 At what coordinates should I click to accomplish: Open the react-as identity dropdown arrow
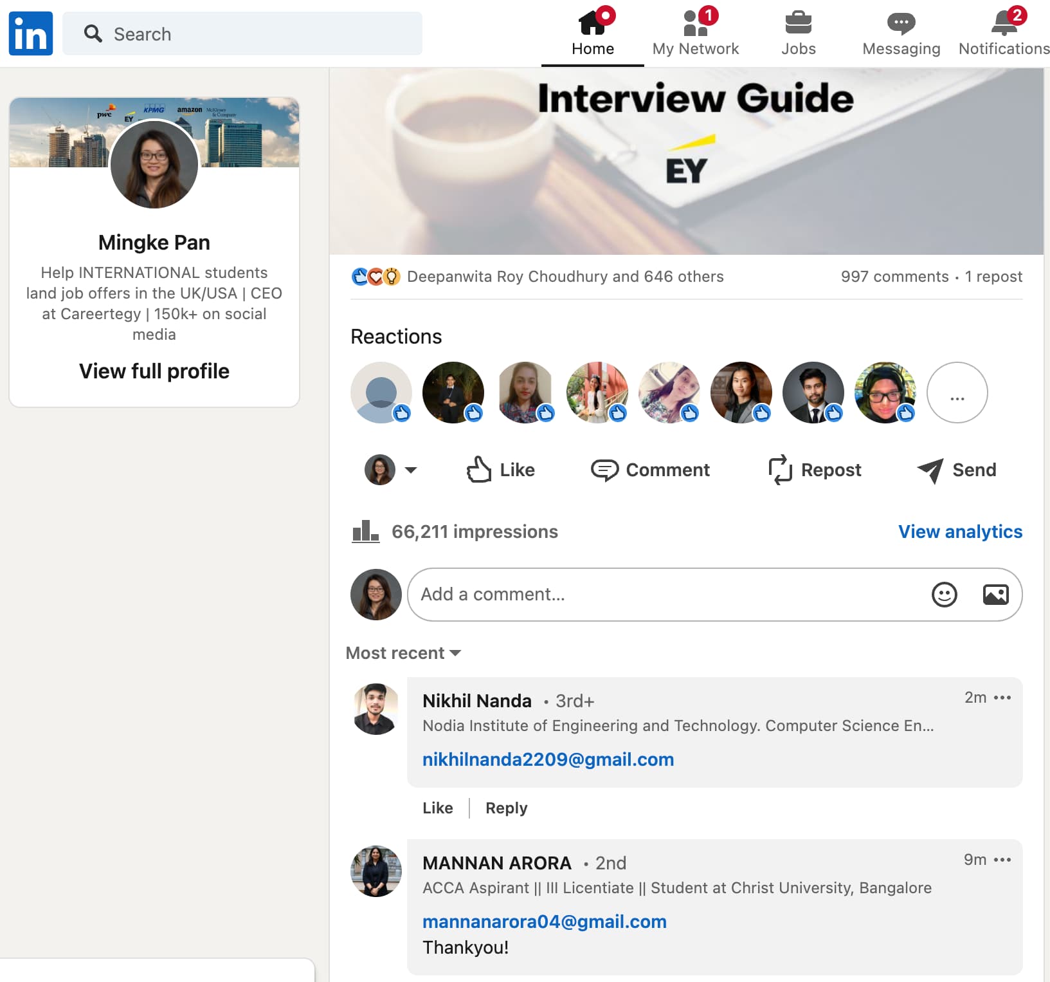point(411,470)
